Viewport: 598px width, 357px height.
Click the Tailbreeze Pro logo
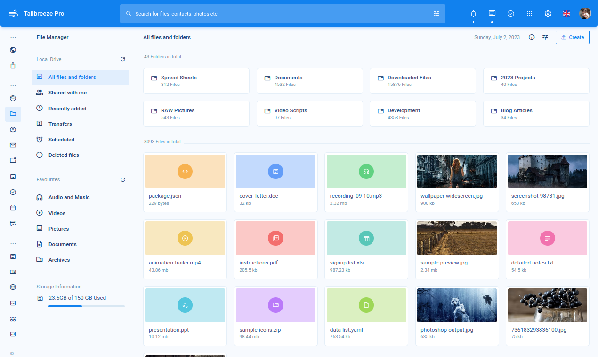[36, 14]
